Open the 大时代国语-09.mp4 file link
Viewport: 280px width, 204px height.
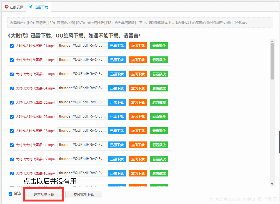click(x=35, y=159)
